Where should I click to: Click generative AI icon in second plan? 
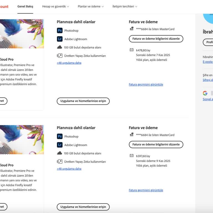point(60,161)
